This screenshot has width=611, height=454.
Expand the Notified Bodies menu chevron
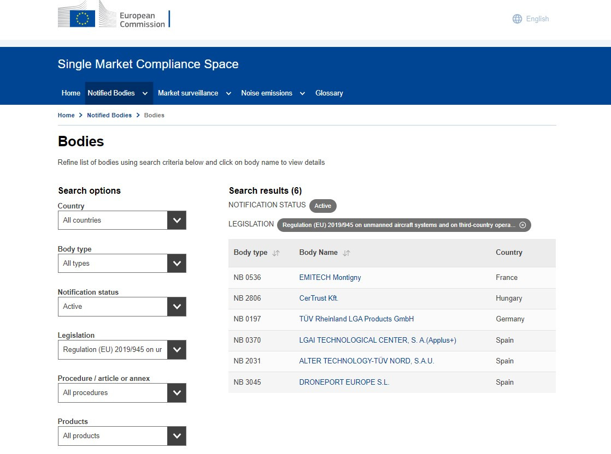point(145,93)
